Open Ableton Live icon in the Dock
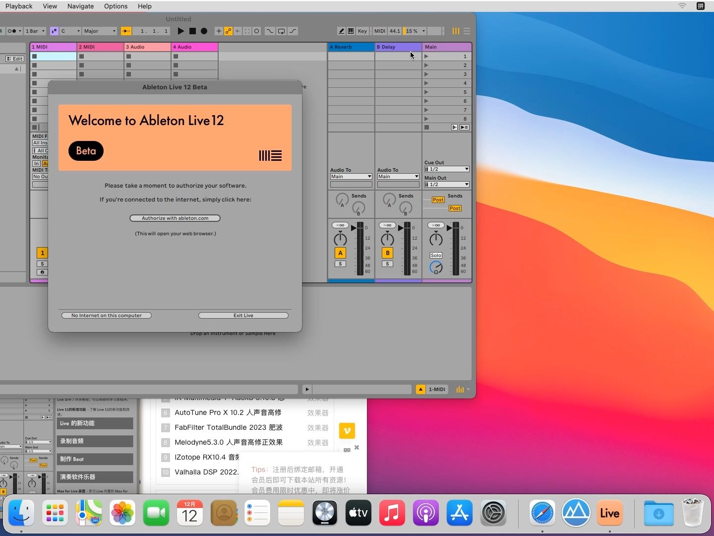The image size is (714, 536). 609,513
